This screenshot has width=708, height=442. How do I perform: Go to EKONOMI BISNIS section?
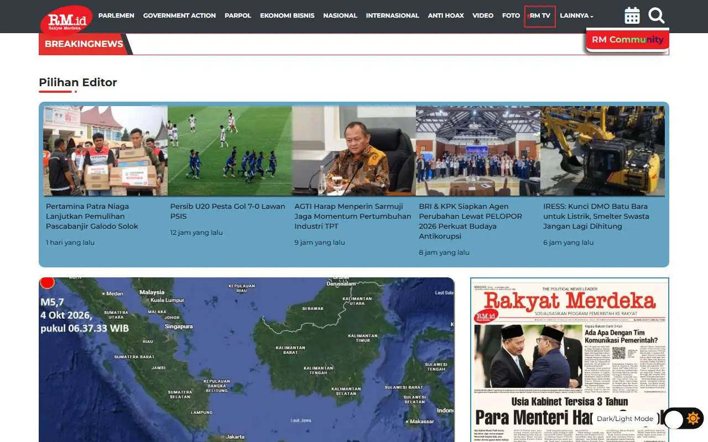point(287,15)
